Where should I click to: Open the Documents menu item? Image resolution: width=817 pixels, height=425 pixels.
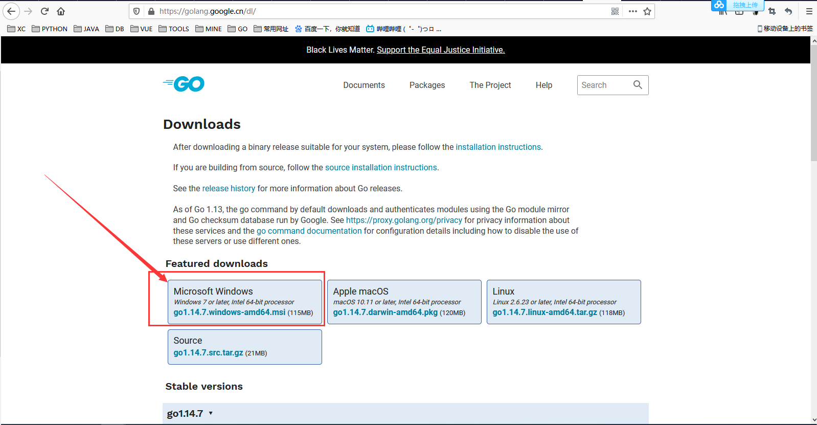(364, 85)
